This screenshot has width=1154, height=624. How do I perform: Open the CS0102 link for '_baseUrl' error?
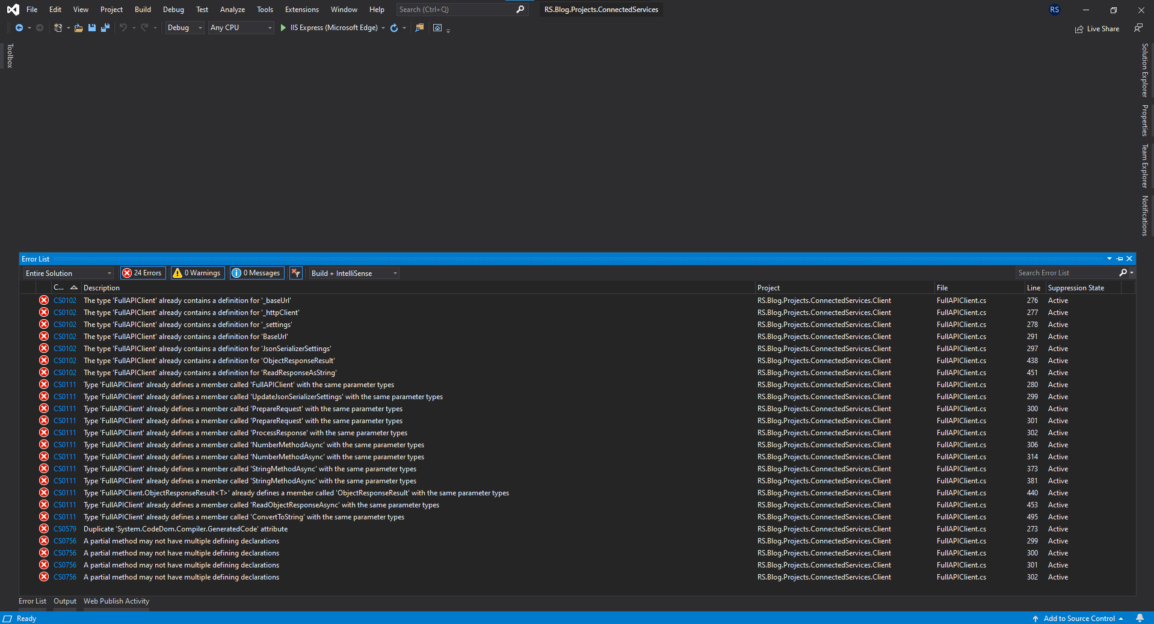coord(65,301)
